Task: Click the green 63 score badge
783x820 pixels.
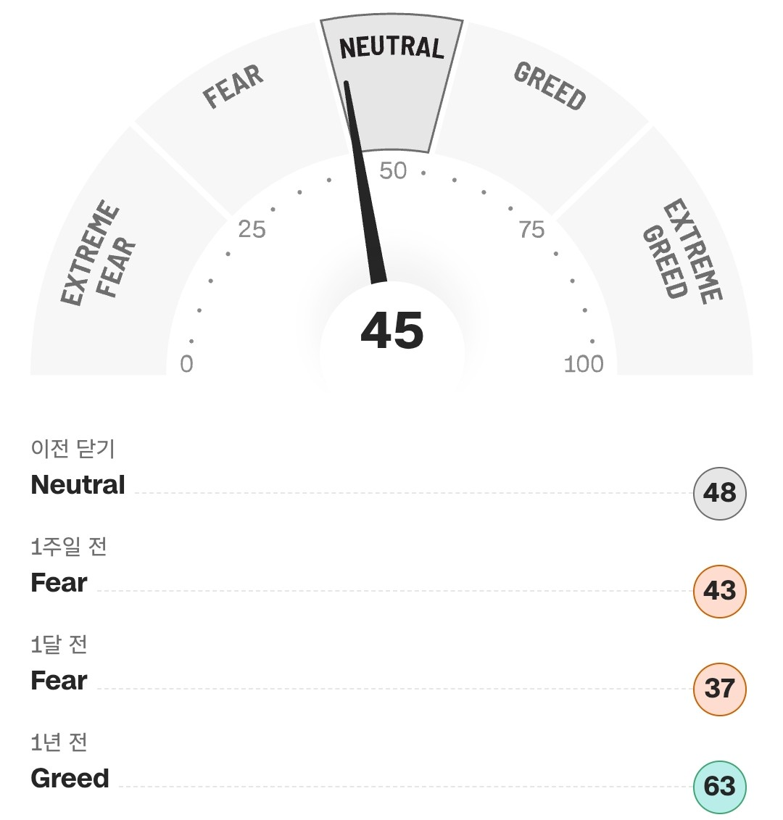Action: 719,787
